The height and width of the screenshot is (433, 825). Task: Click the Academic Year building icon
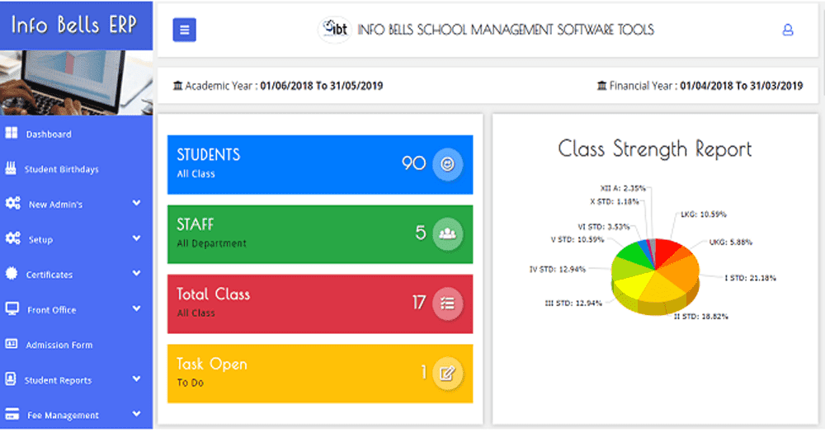[x=178, y=85]
